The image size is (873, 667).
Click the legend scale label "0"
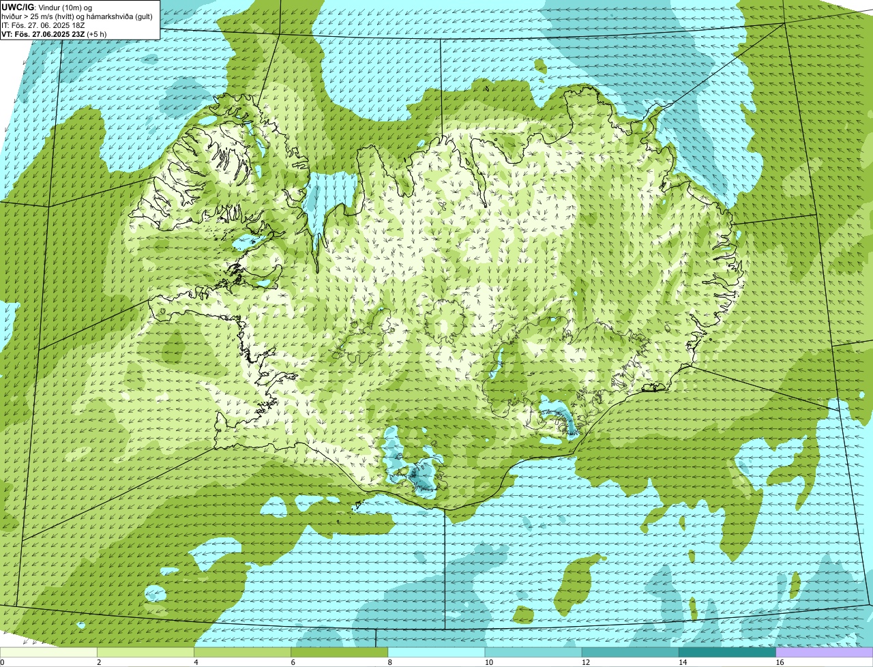(x=2, y=662)
